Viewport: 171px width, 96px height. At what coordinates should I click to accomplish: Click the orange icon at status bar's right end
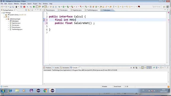(x=168, y=87)
